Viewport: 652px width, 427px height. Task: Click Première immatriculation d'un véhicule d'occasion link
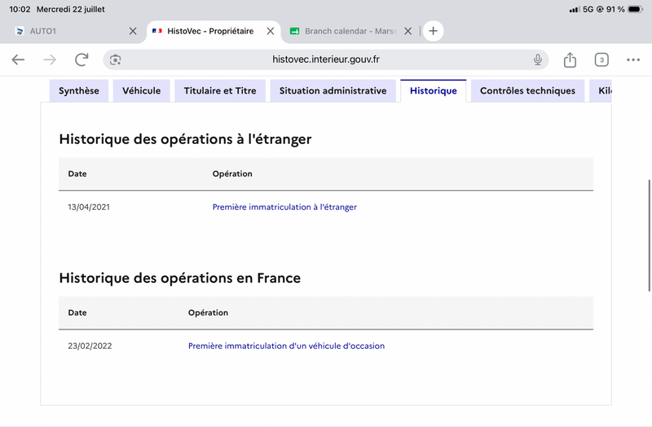[x=286, y=346]
